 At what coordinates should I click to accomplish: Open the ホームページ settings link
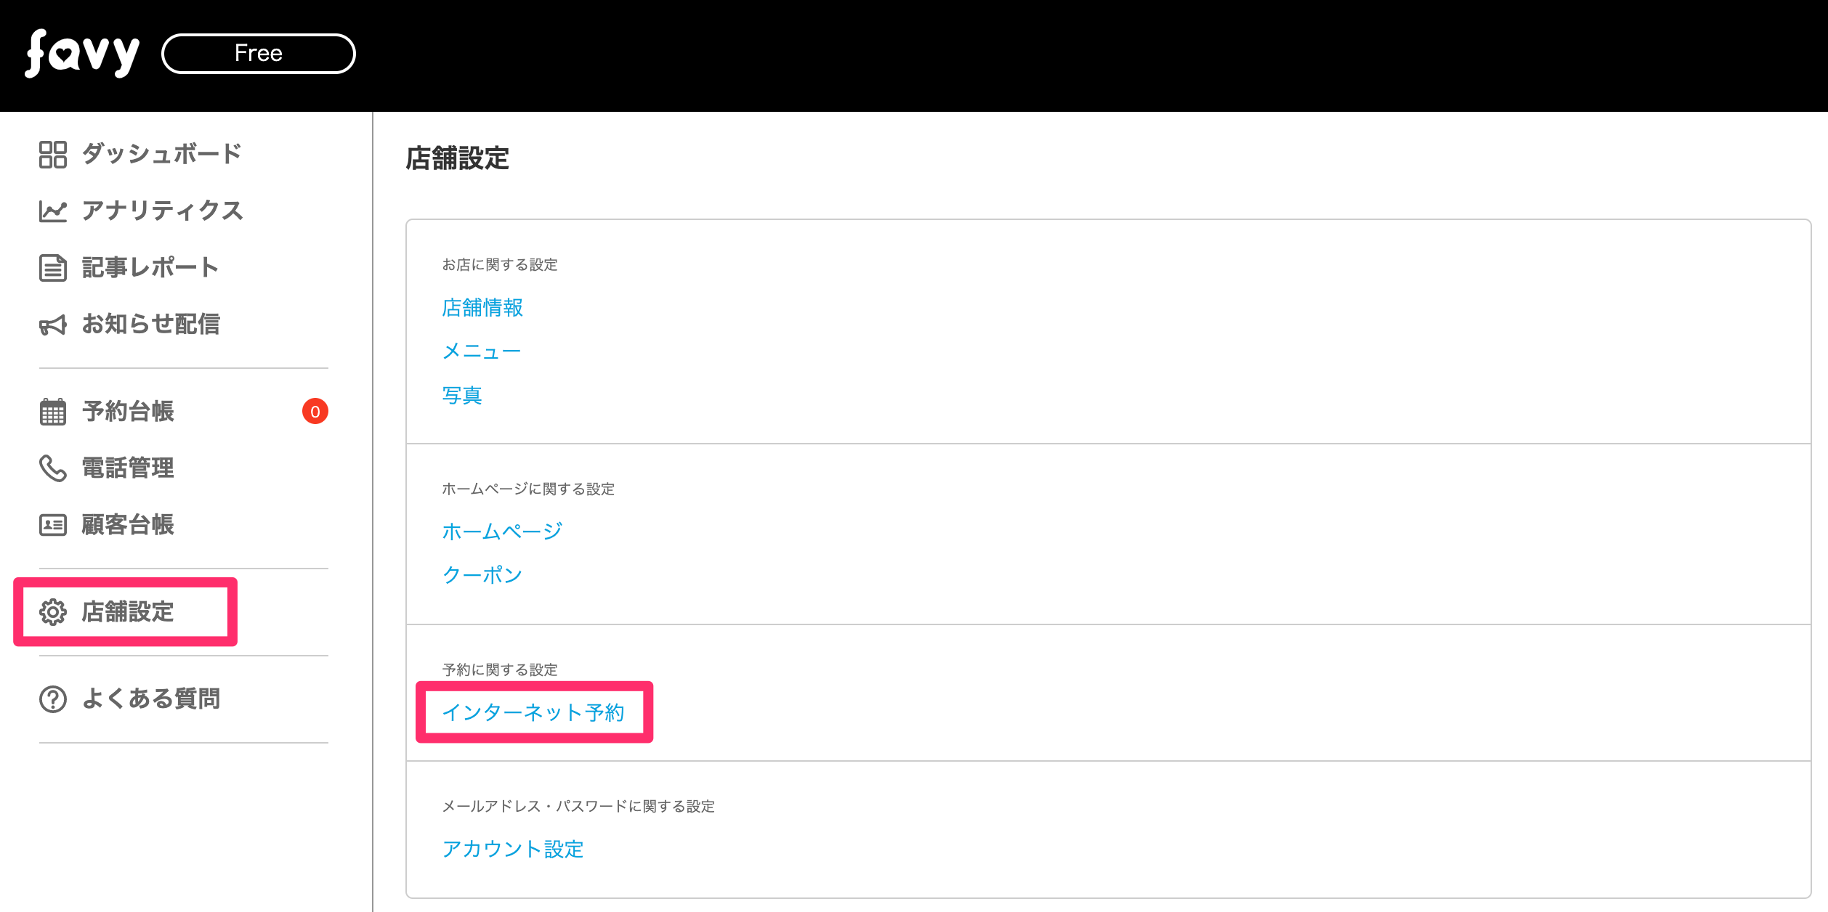[x=502, y=532]
